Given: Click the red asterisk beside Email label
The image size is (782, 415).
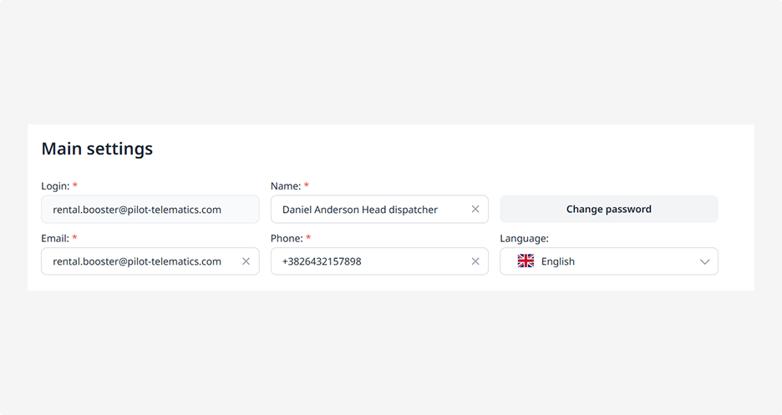Looking at the screenshot, I should (75, 238).
